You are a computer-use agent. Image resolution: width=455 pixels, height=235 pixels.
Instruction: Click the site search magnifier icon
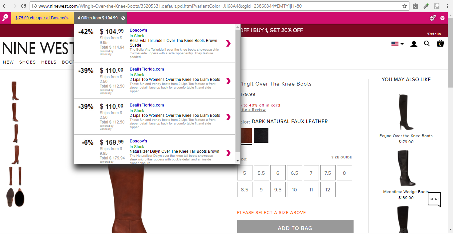427,44
